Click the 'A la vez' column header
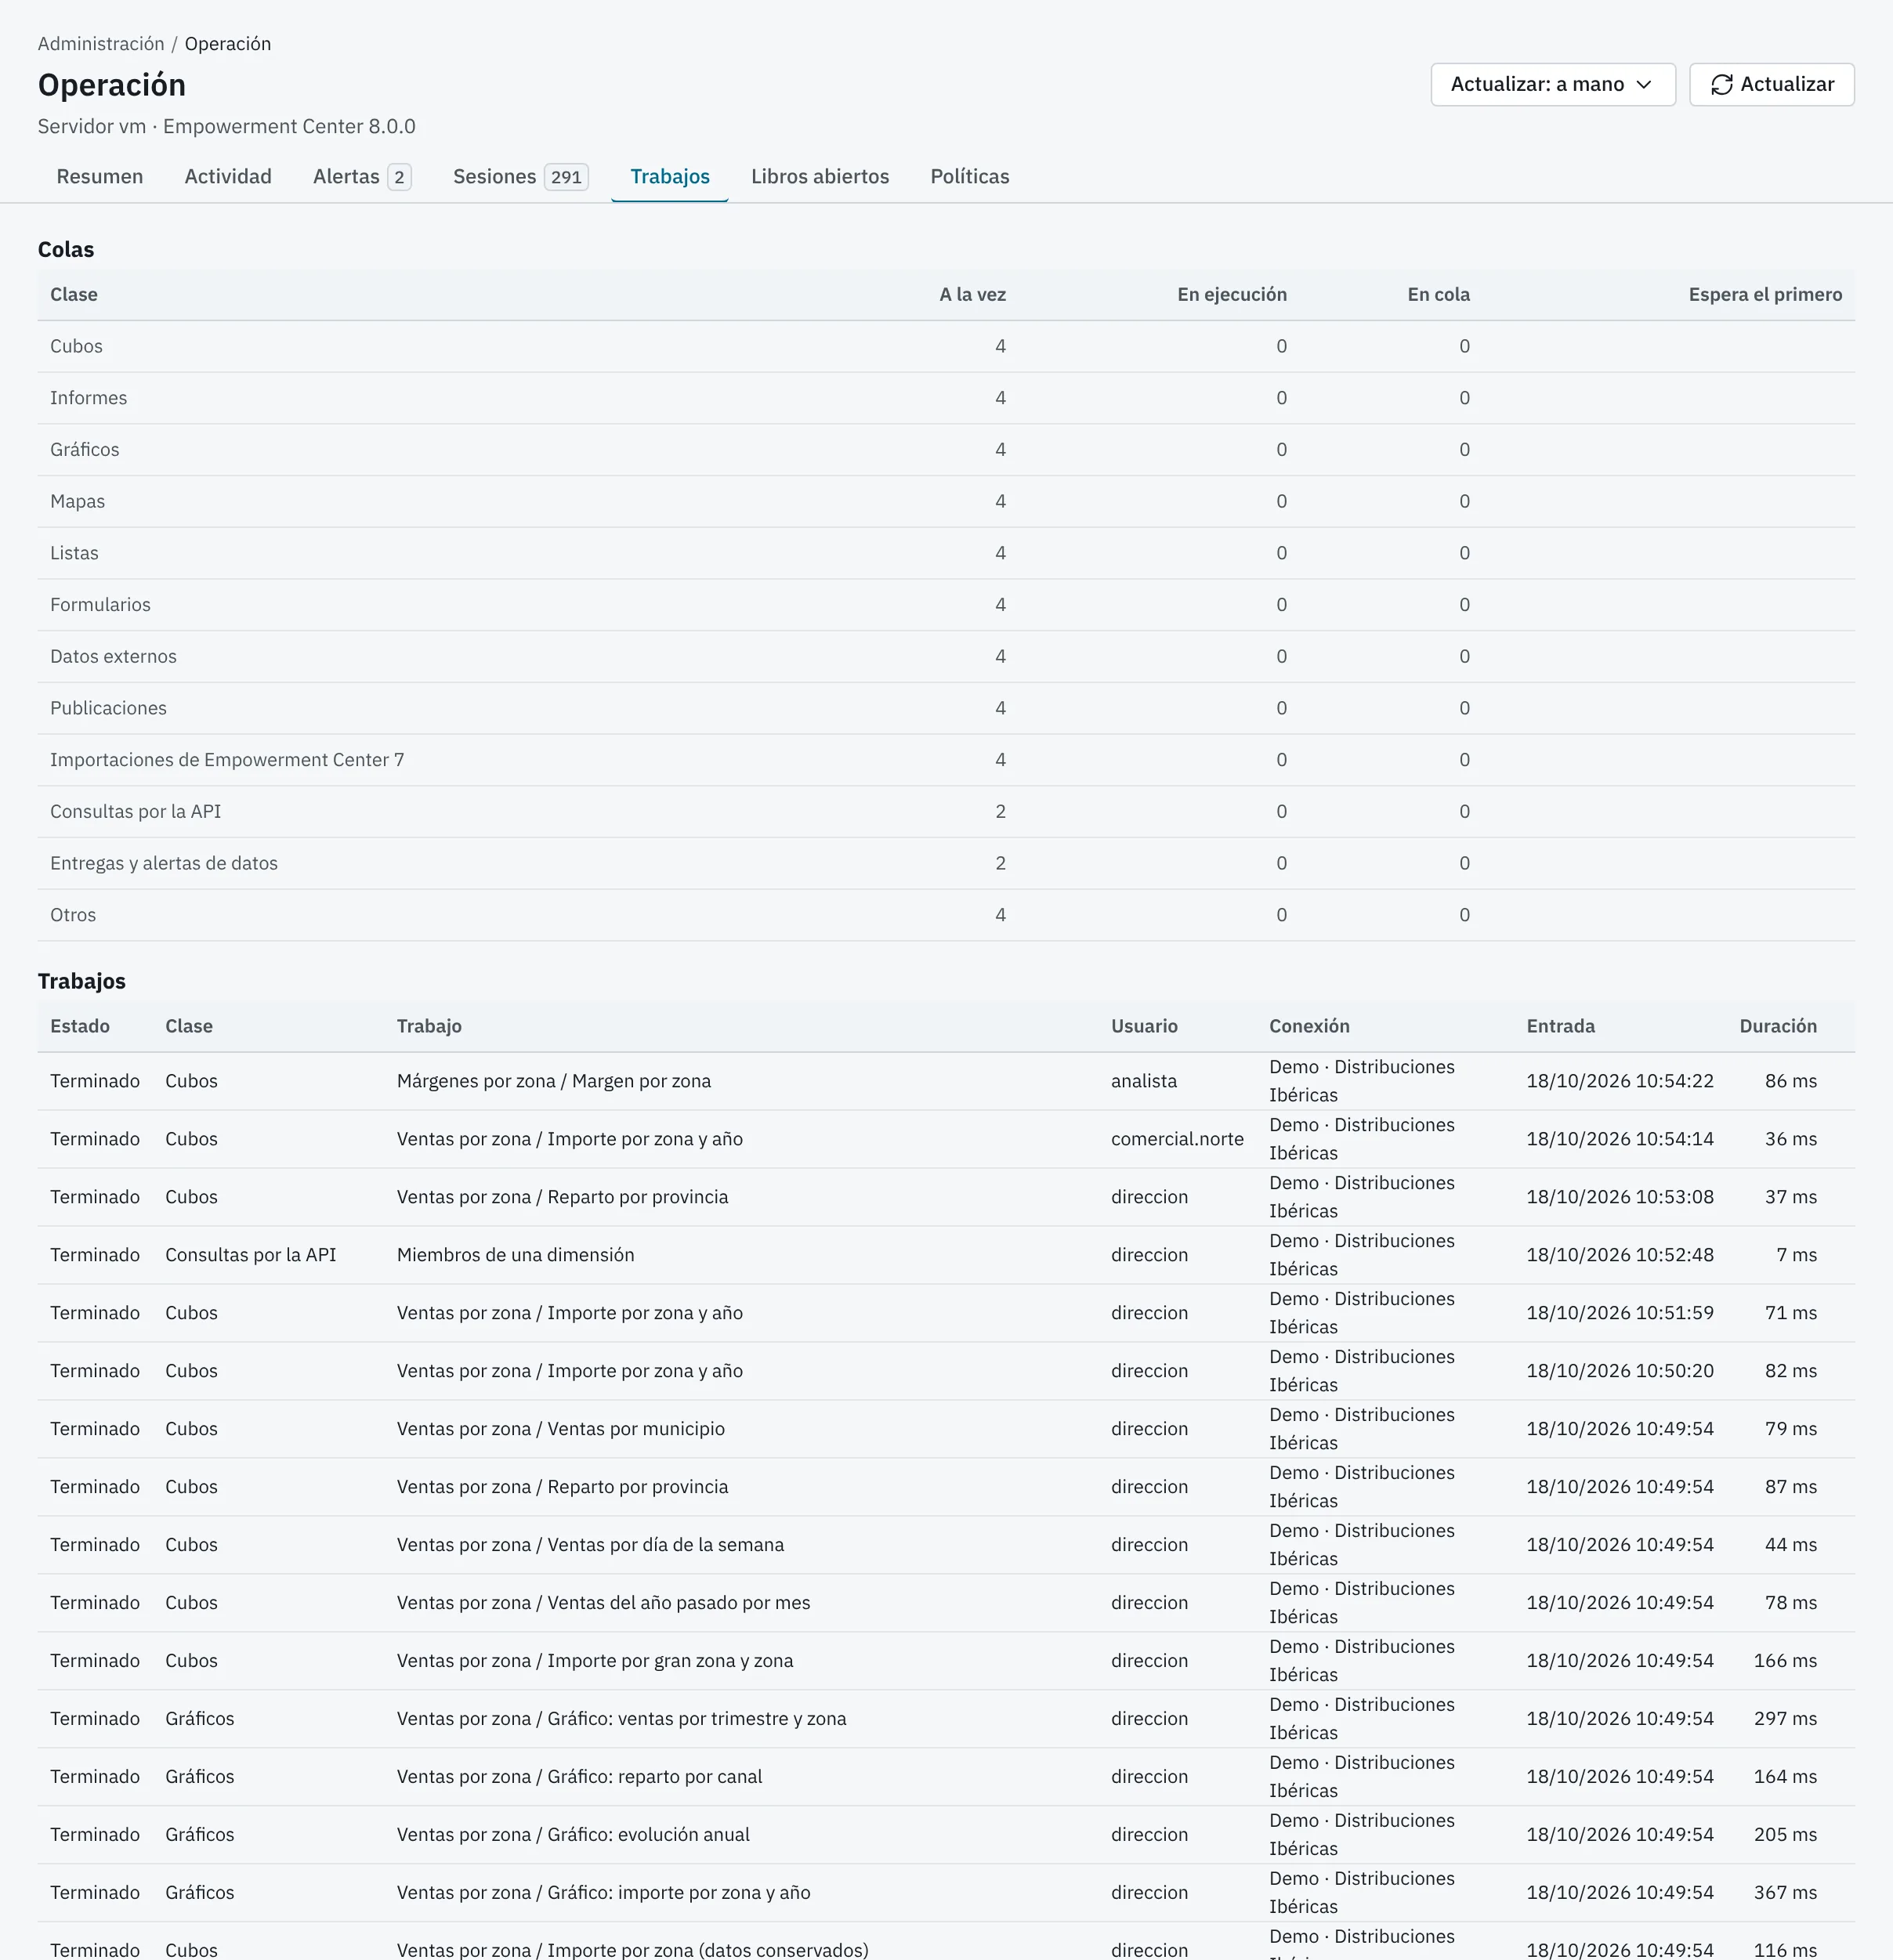The height and width of the screenshot is (1960, 1893). 973,295
